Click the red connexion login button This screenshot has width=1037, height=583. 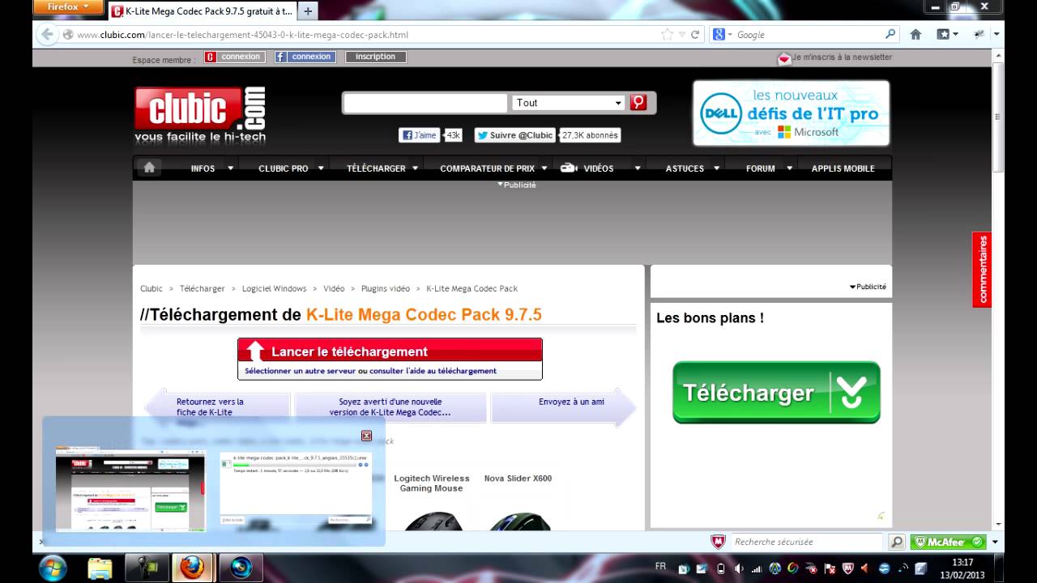(234, 57)
